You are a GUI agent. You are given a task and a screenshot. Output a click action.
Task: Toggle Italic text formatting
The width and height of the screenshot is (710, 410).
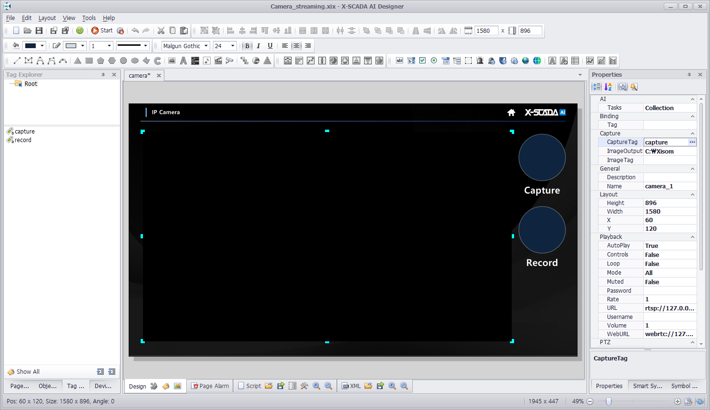[x=258, y=46]
